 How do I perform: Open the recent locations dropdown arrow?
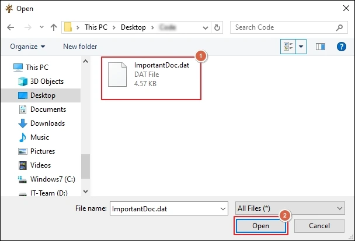pos(41,27)
